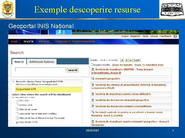This screenshot has height=138, width=185.
Task: Go to results page 1
Action: (122, 60)
